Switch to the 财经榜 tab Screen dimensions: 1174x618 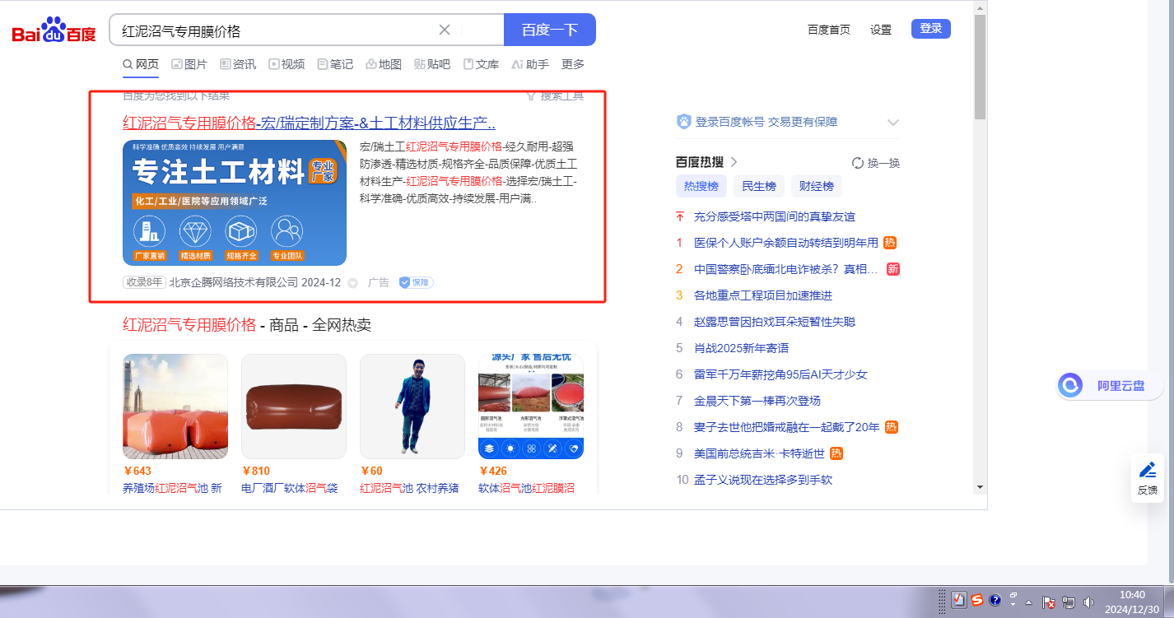click(817, 186)
